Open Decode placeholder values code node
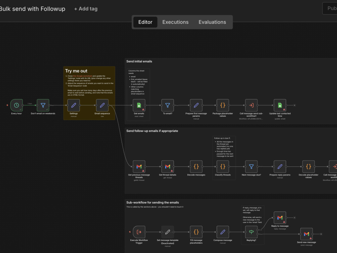 [x=308, y=167]
